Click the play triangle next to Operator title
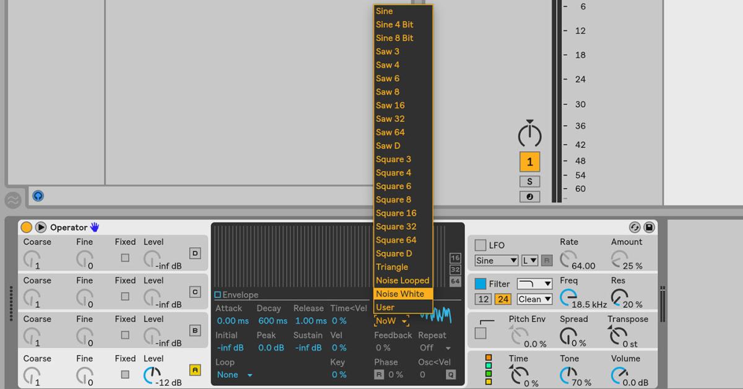Viewport: 743px width, 389px height. click(41, 227)
